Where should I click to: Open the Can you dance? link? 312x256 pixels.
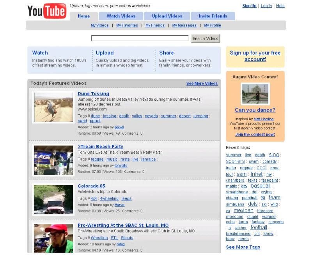pyautogui.click(x=255, y=110)
